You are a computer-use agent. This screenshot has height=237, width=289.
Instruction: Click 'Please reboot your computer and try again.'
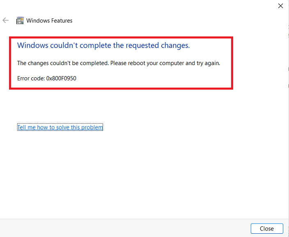coord(165,63)
